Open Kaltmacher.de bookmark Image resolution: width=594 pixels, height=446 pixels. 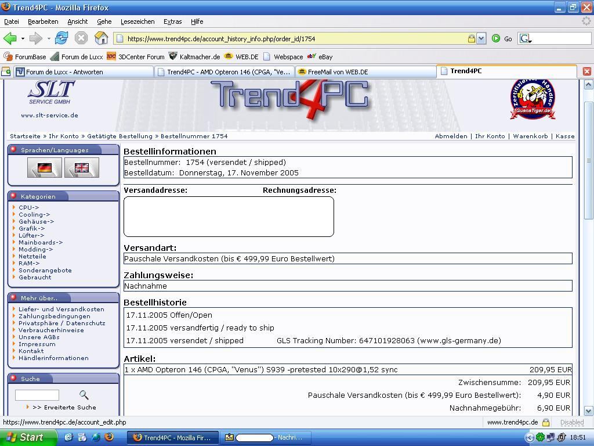[194, 57]
